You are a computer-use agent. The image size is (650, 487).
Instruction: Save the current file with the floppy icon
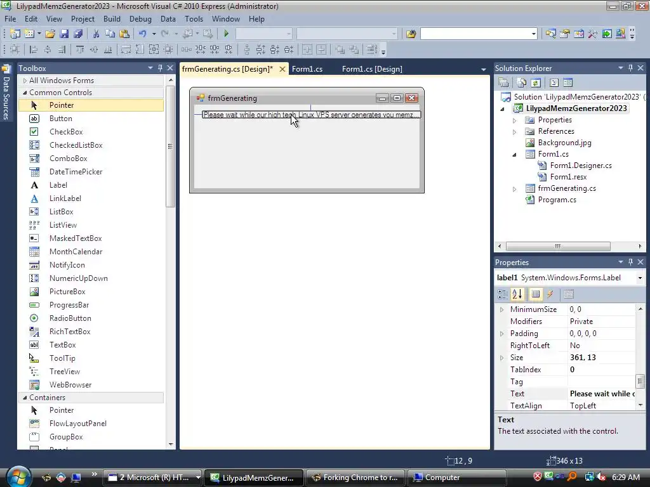[64, 34]
